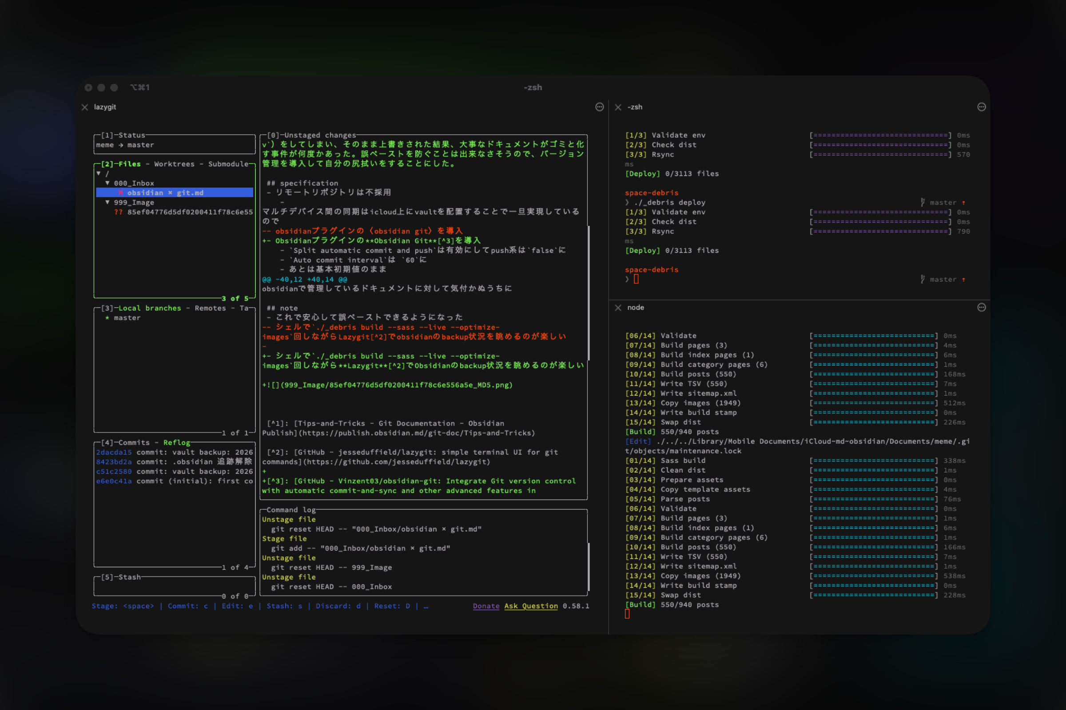1066x710 pixels.
Task: Click the Donate link
Action: (486, 606)
